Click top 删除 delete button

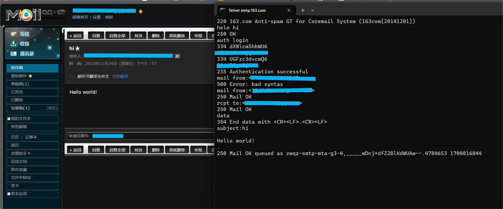pyautogui.click(x=156, y=36)
